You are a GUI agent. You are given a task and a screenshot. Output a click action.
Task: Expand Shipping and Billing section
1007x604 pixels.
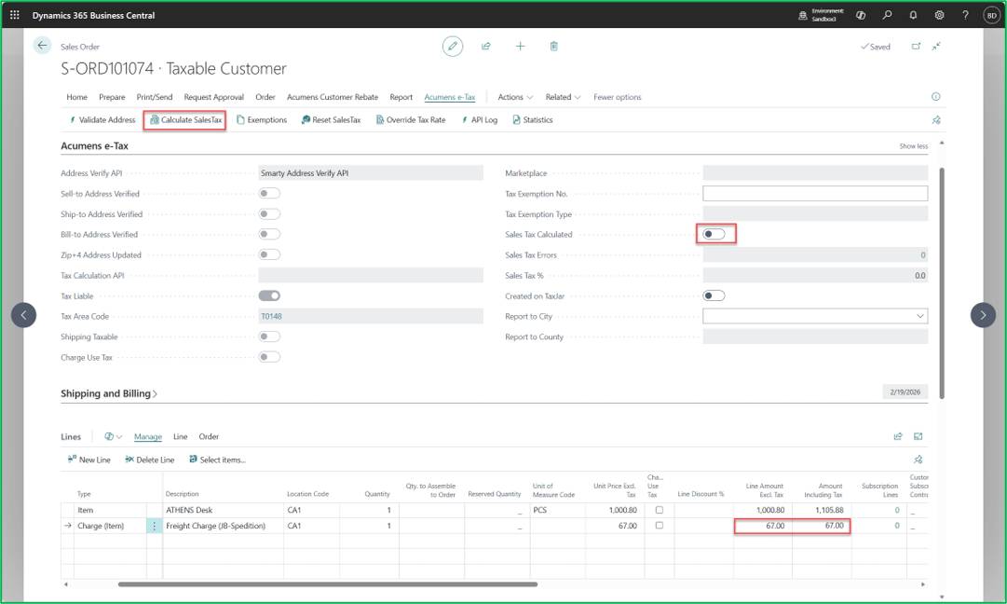click(109, 393)
